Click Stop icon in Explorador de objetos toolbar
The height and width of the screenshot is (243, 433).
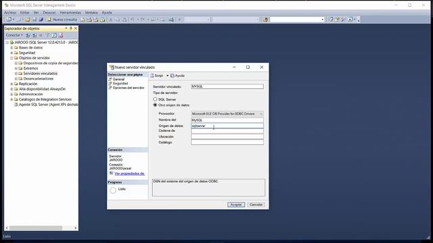coord(41,35)
